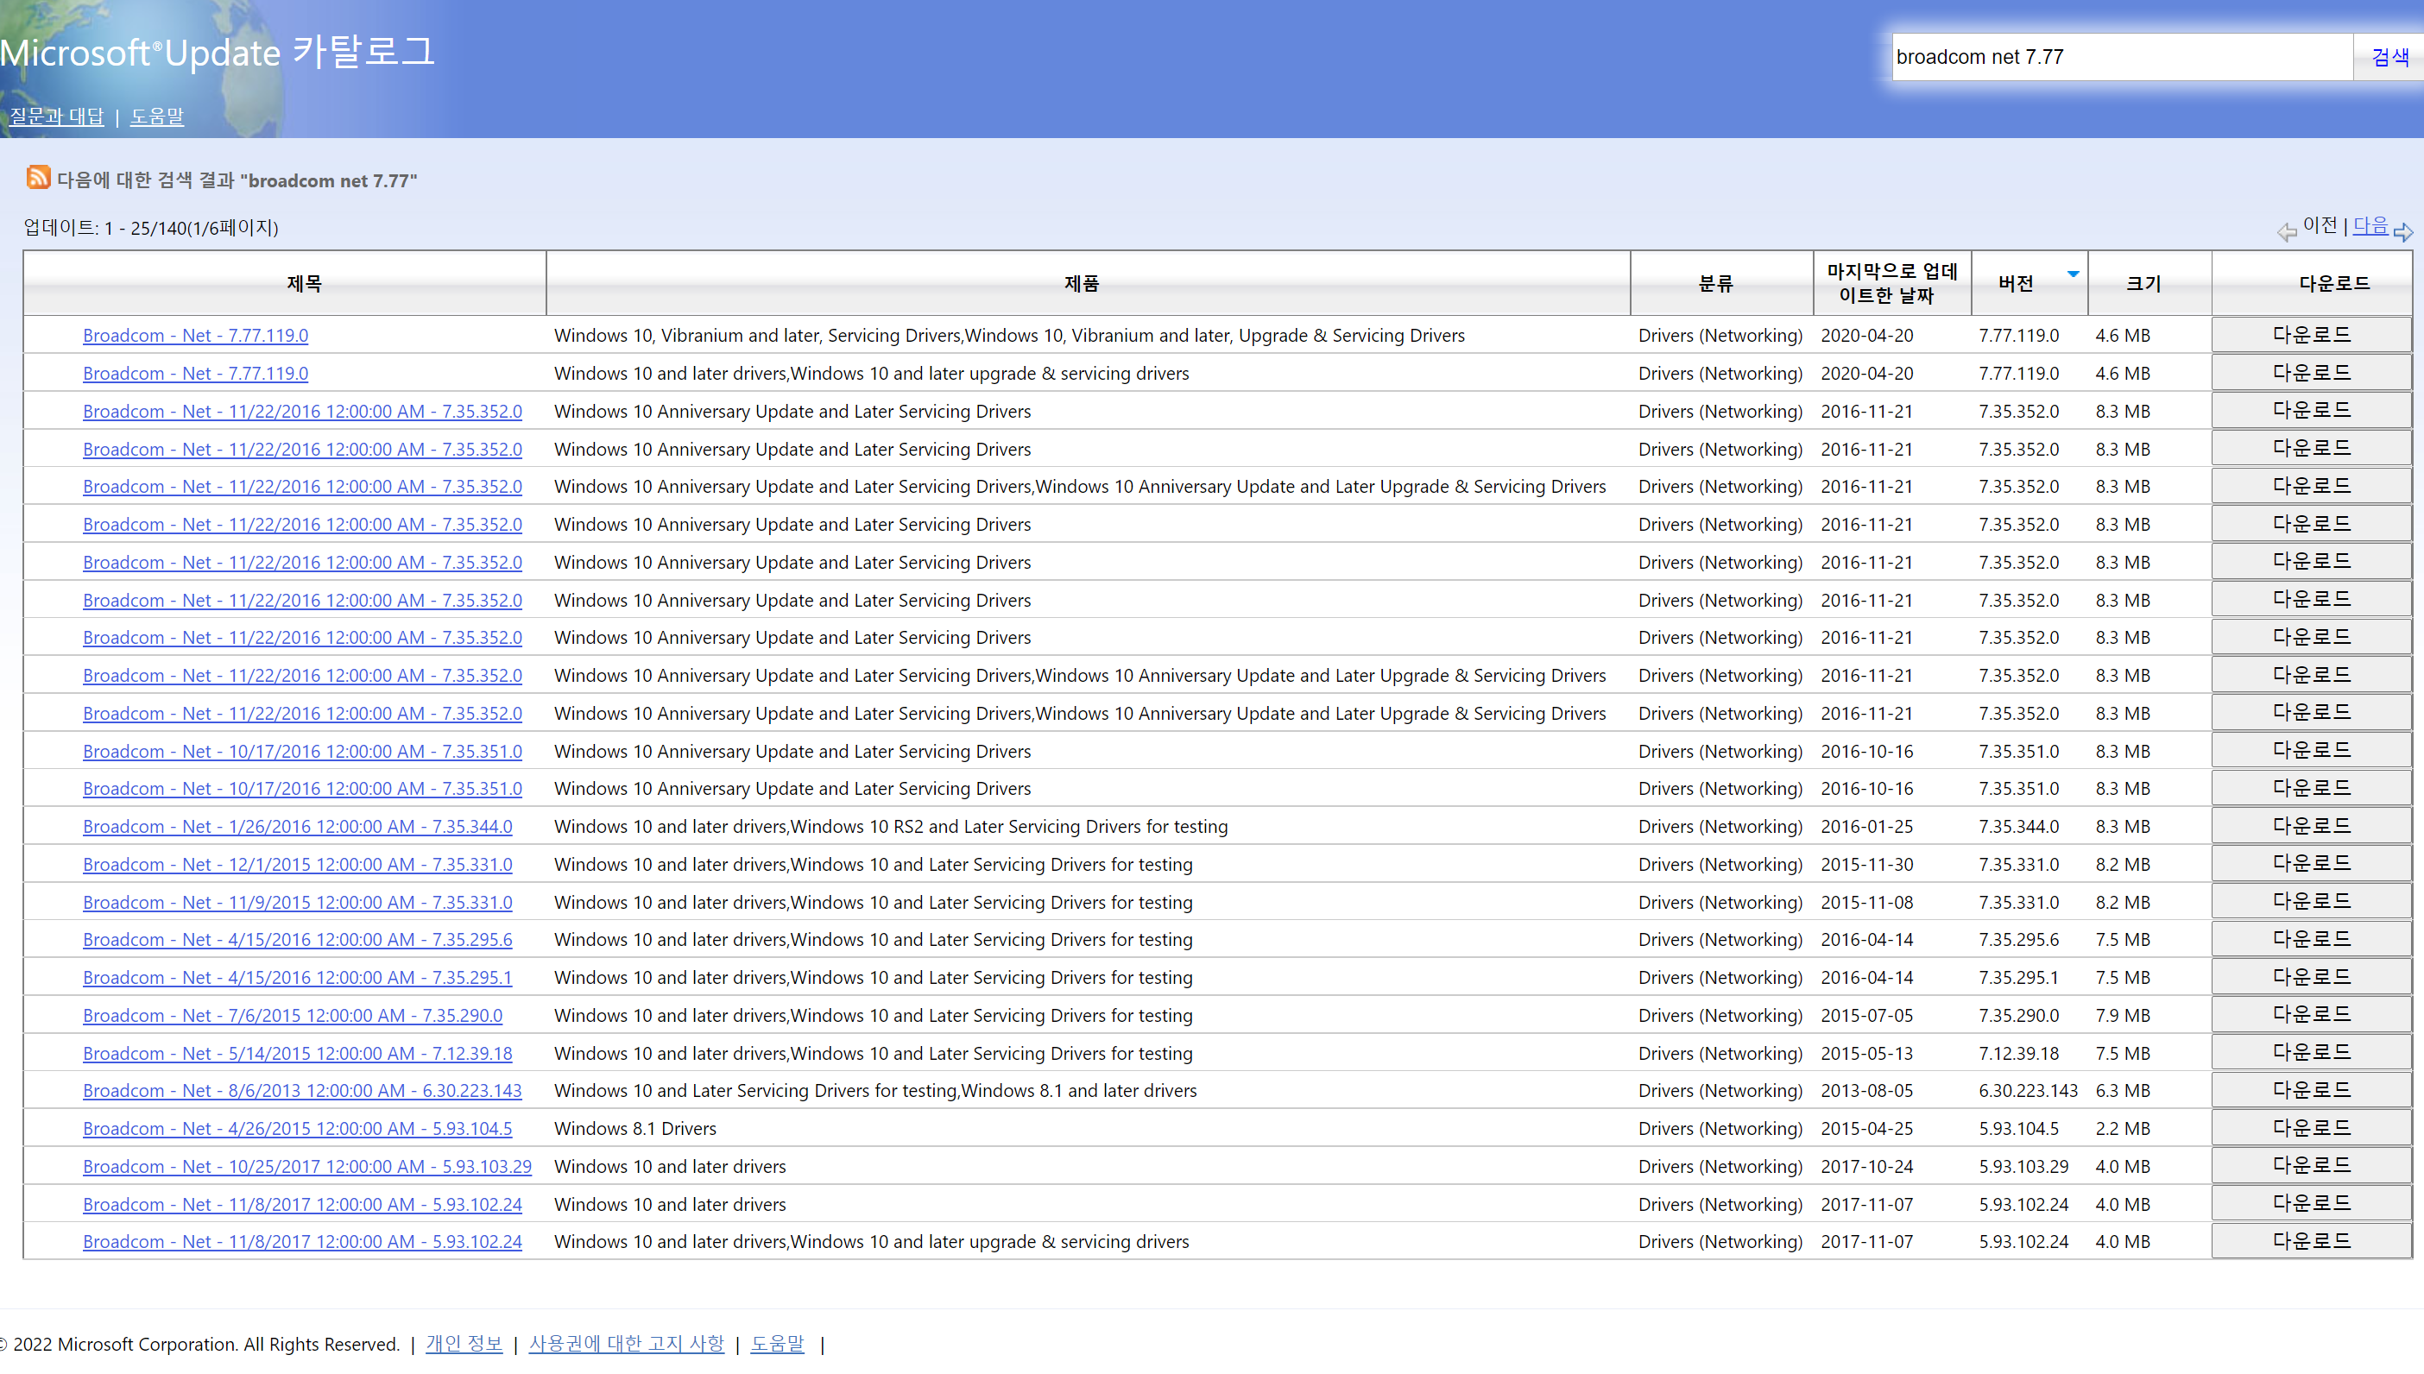This screenshot has height=1374, width=2424.
Task: Click the next page arrow icon
Action: pos(2403,230)
